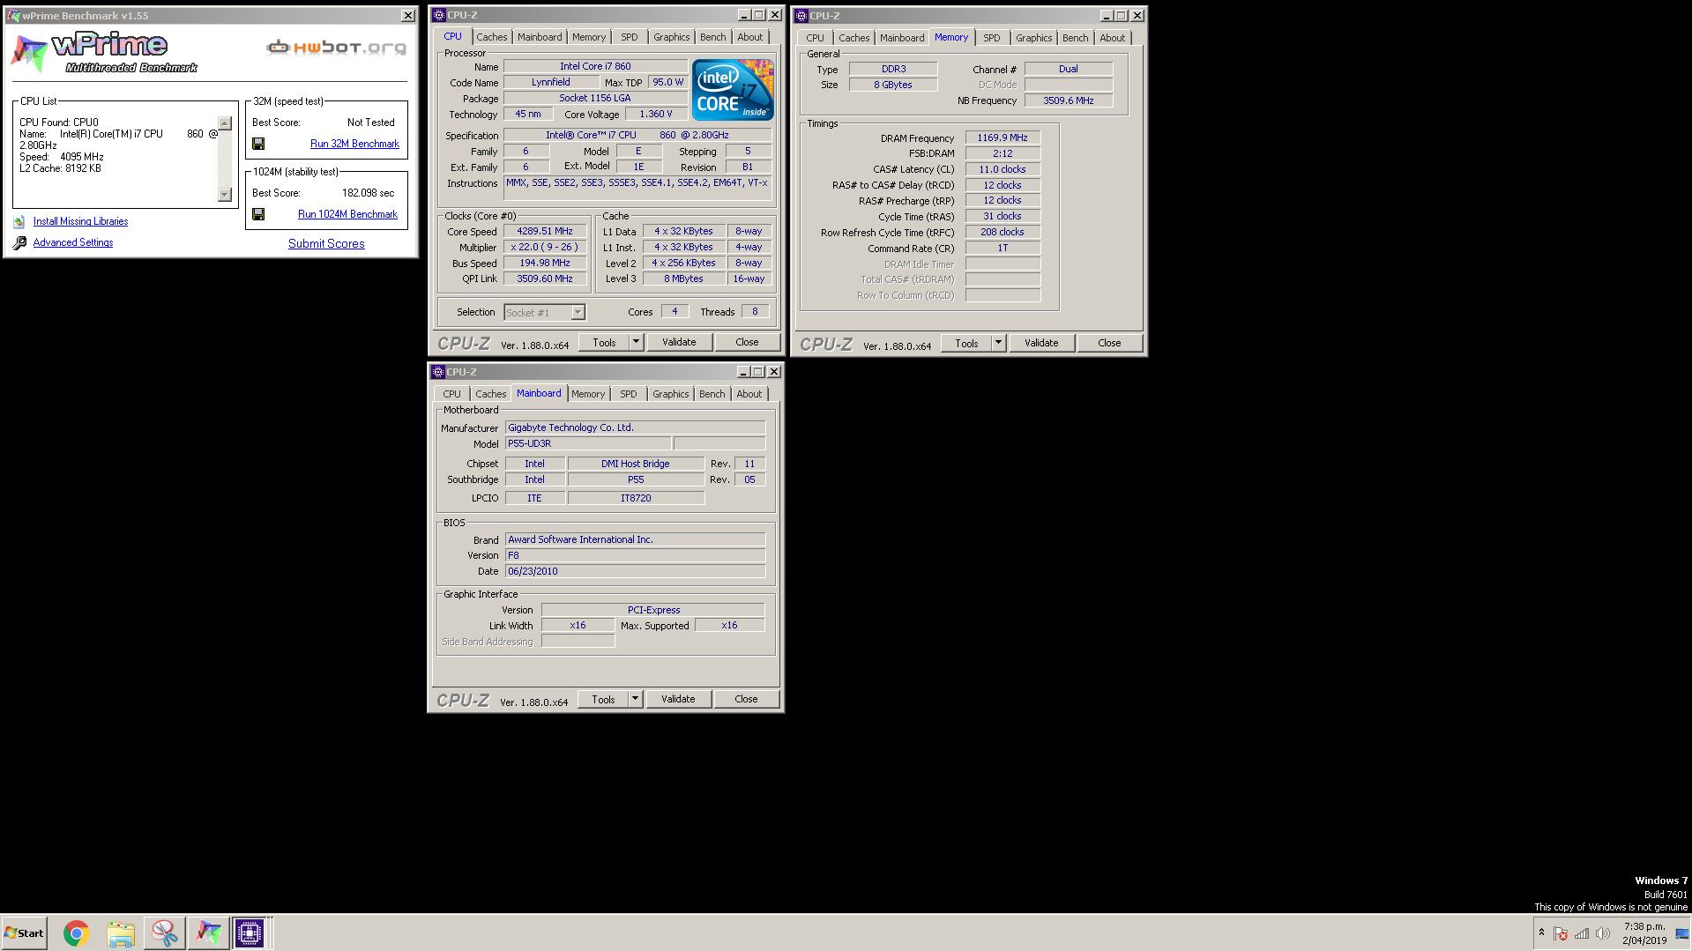Viewport: 1692px width, 951px height.
Task: Click the multiplier value x 22.0 ( 9 - 26 )
Action: [x=545, y=248]
